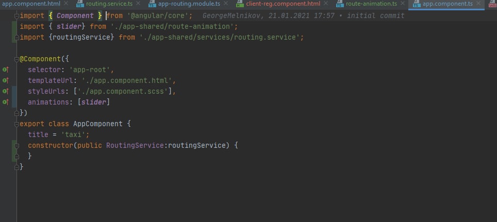Open the client-reg.component.html tab
Viewport: 497px width, 222px height.
point(283,4)
